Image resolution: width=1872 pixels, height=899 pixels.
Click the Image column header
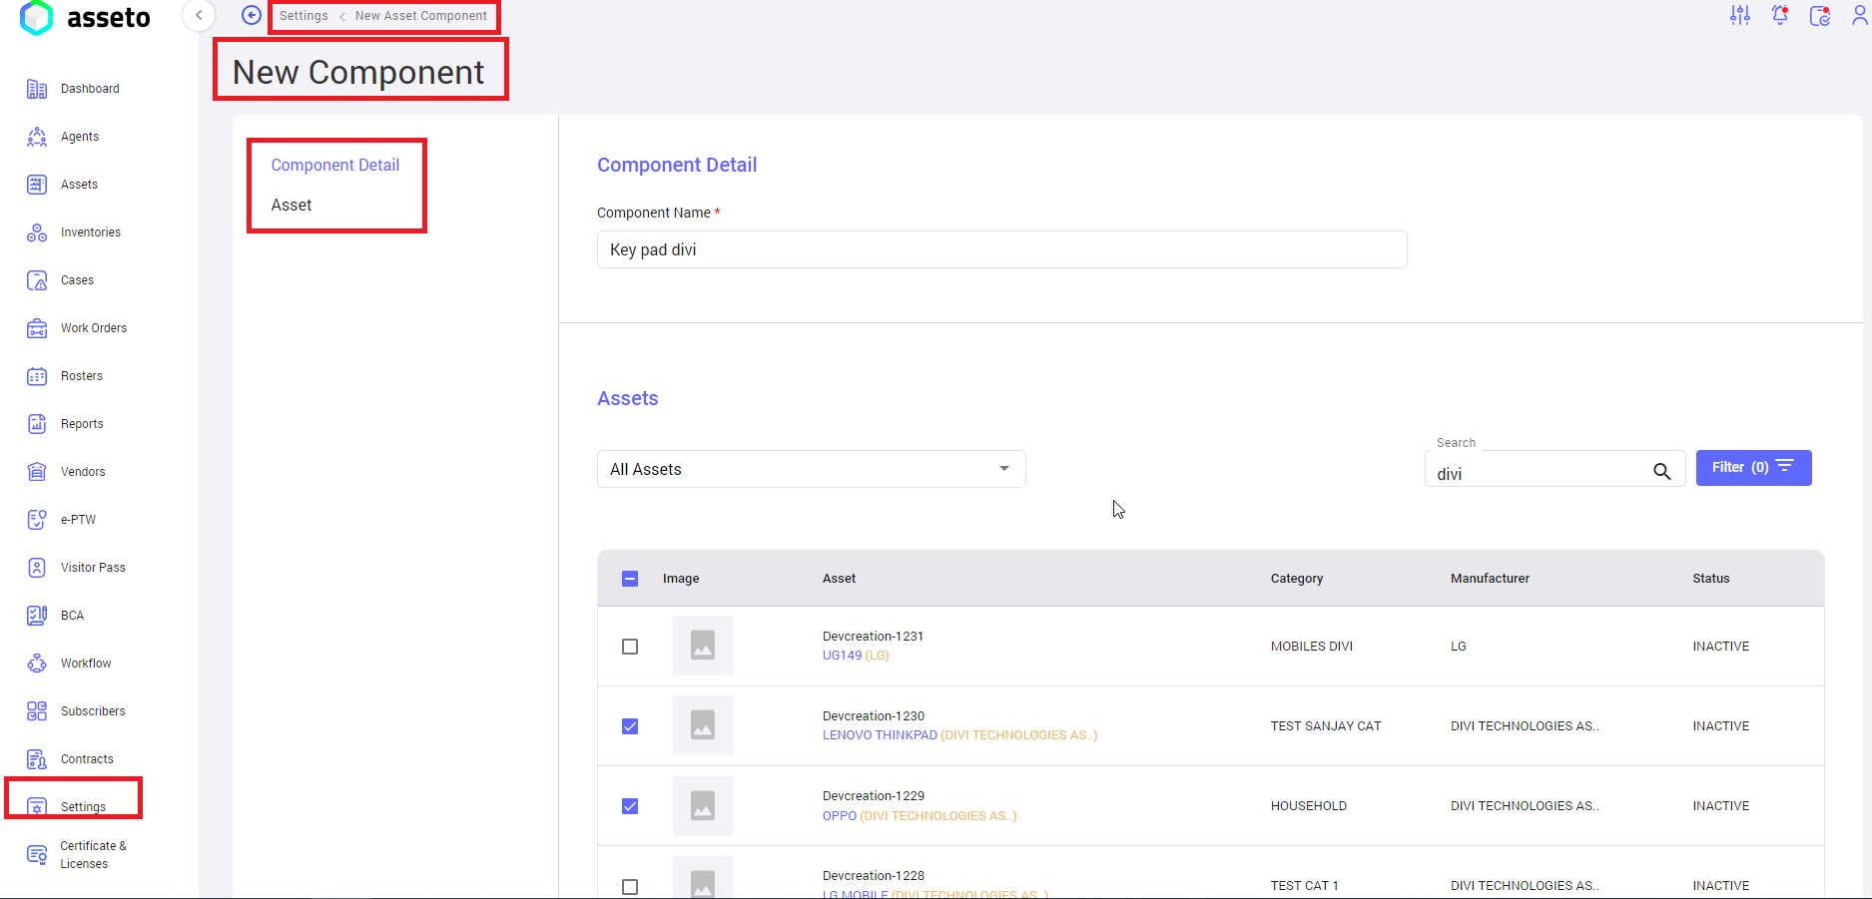pos(681,579)
